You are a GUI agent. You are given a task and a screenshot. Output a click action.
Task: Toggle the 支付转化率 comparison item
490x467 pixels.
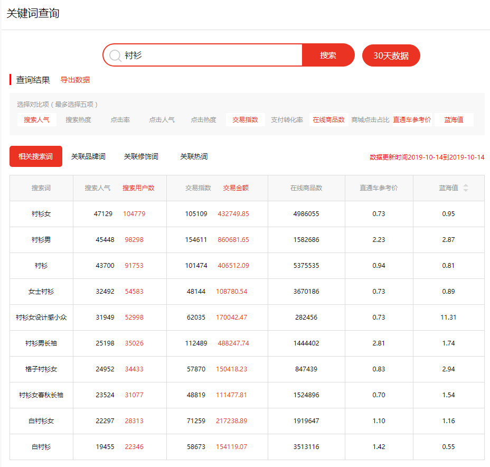click(x=287, y=120)
